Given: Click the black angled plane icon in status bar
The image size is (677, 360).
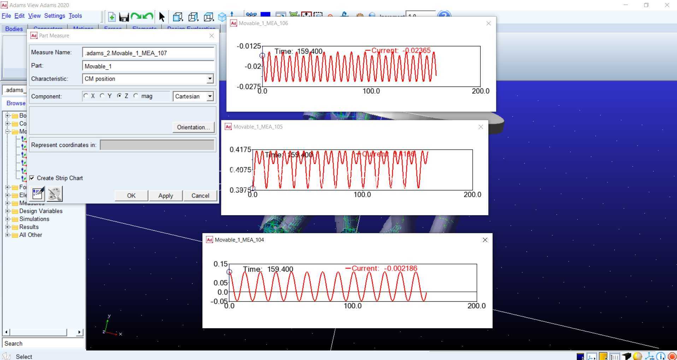Looking at the screenshot, I should tap(626, 356).
